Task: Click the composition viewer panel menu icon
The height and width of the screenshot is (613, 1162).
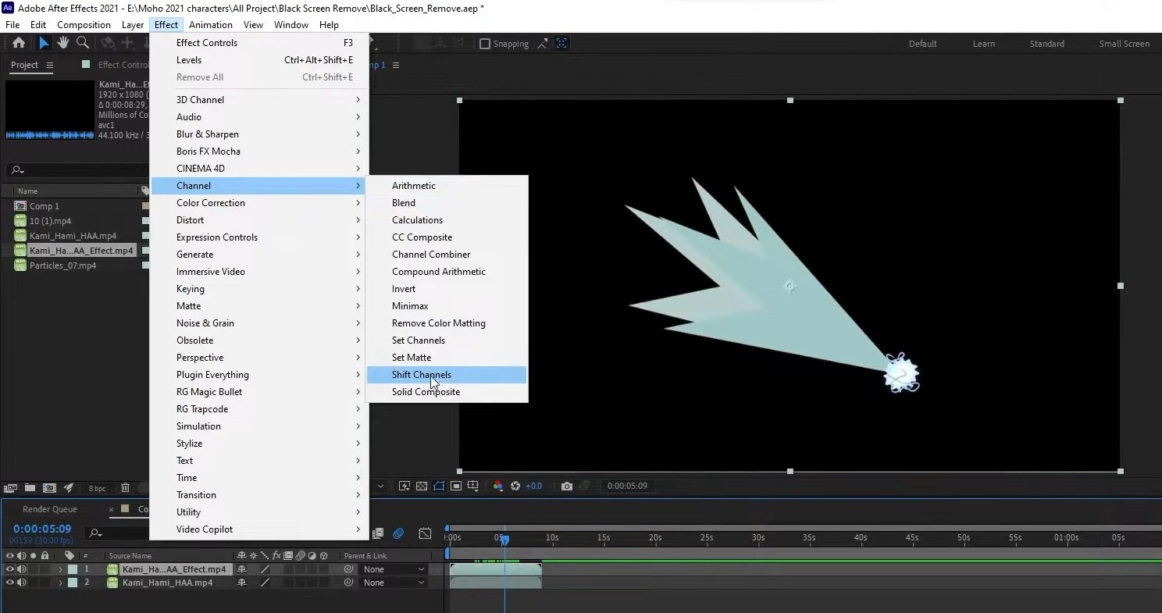Action: pos(396,65)
